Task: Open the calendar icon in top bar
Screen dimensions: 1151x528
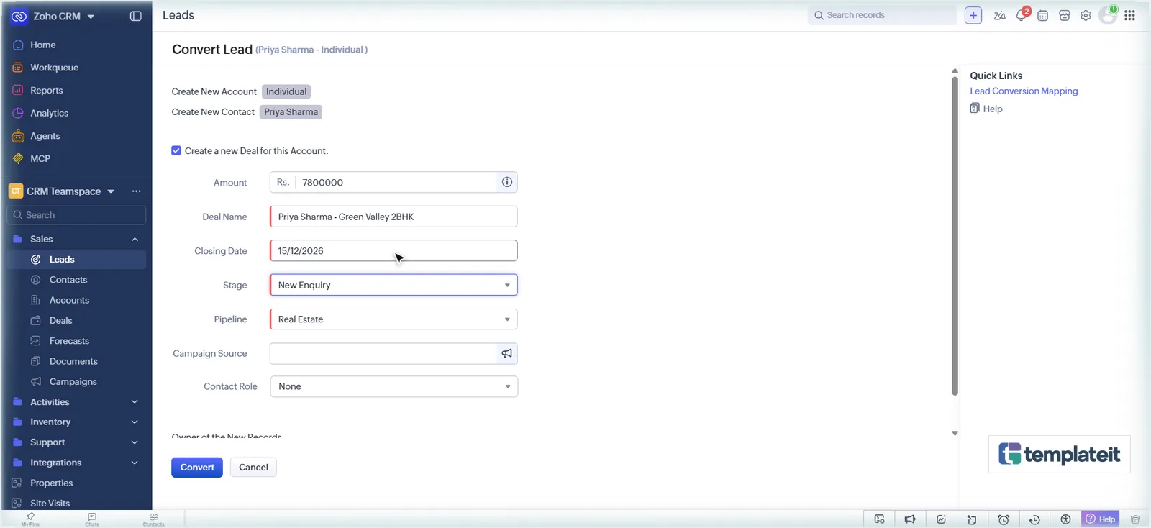Action: coord(1042,15)
